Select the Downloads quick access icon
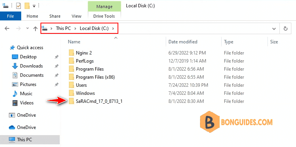The height and width of the screenshot is (147, 296). [x=15, y=66]
